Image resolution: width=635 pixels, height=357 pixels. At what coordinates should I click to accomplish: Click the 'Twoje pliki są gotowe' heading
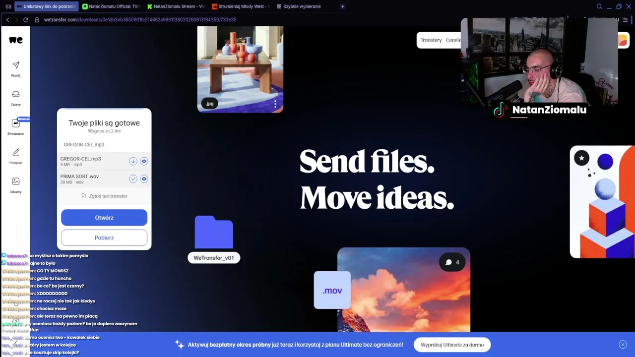click(104, 123)
